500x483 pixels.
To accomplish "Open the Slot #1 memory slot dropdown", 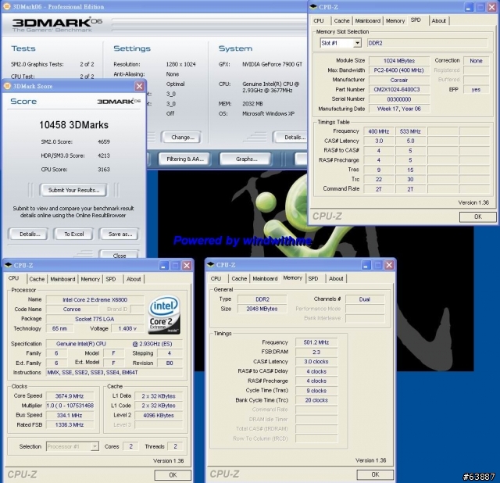I will click(x=358, y=43).
